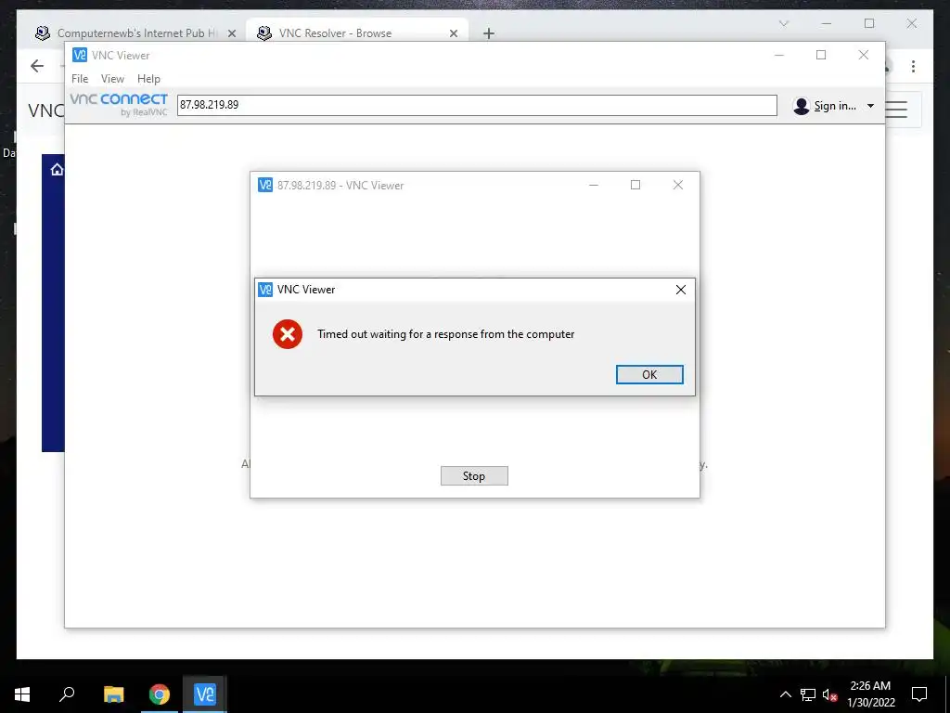The width and height of the screenshot is (950, 713).
Task: Open the Help menu in VNC Viewer
Action: point(148,79)
